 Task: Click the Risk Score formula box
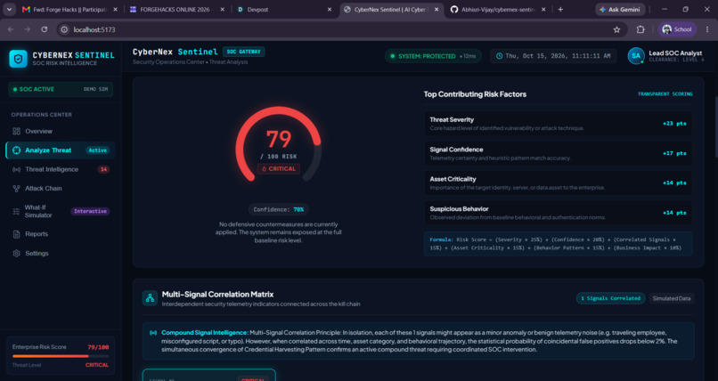click(x=558, y=243)
